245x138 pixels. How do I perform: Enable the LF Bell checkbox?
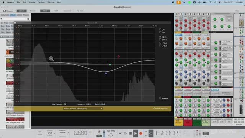(160, 46)
